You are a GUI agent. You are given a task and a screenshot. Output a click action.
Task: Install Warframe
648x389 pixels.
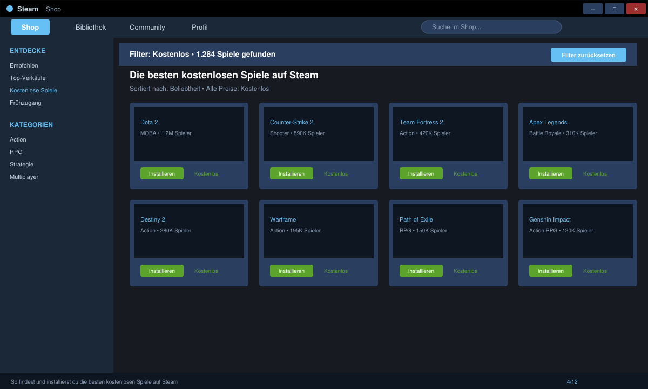(292, 271)
